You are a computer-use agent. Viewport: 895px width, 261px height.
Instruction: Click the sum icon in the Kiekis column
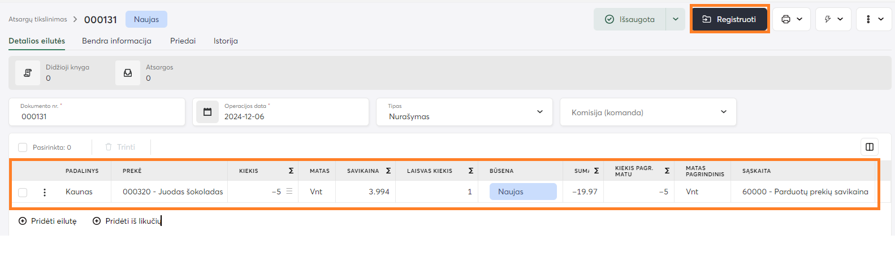click(x=291, y=171)
